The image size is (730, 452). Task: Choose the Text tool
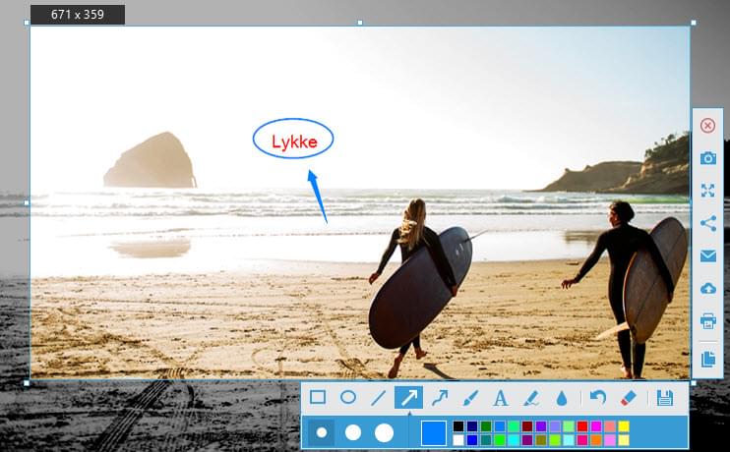[x=500, y=398]
